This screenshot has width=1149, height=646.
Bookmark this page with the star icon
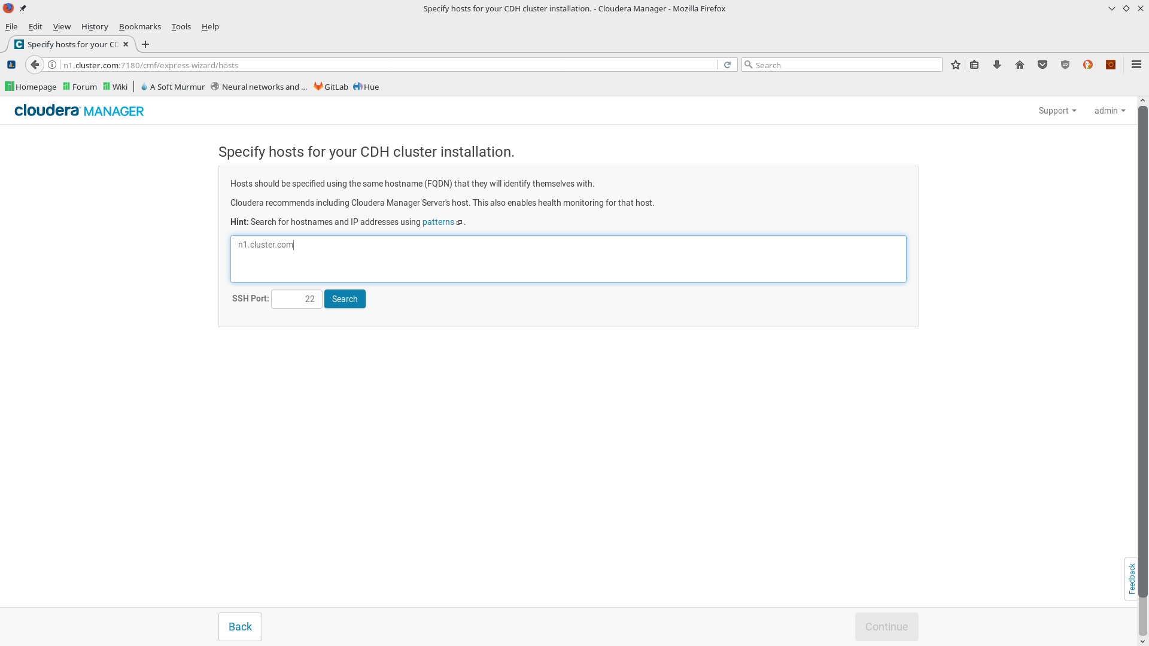[956, 65]
